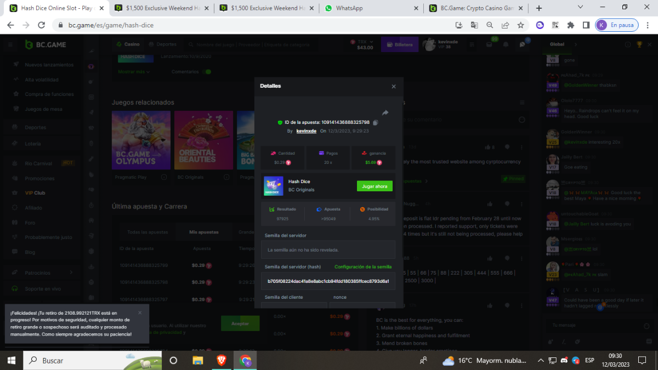
Task: Toggle the Comentarios switch
Action: 207,72
